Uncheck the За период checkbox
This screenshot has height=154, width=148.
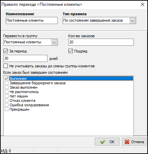(5, 51)
